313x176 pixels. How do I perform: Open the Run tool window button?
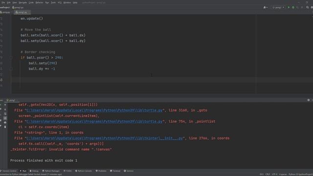click(x=23, y=171)
